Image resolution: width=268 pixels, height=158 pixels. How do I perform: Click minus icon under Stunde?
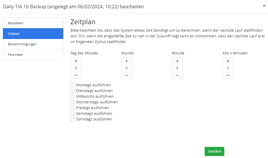pos(126,75)
